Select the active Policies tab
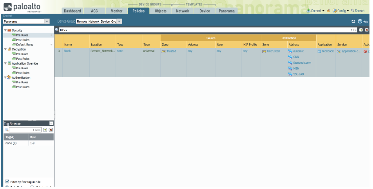This screenshot has width=373, height=189. [138, 11]
